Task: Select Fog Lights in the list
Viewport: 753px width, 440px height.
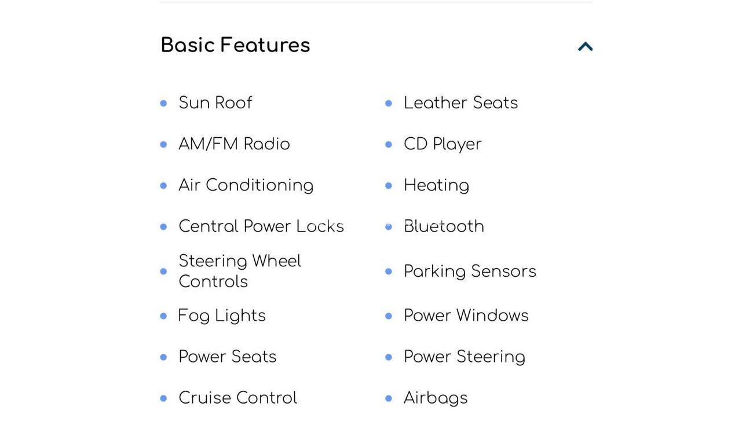Action: click(x=222, y=316)
